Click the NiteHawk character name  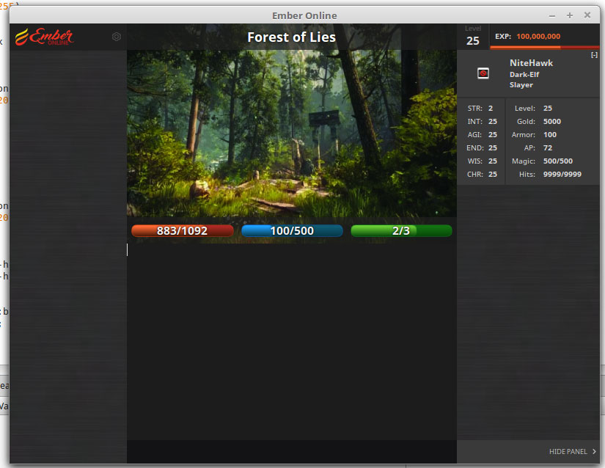coord(531,63)
